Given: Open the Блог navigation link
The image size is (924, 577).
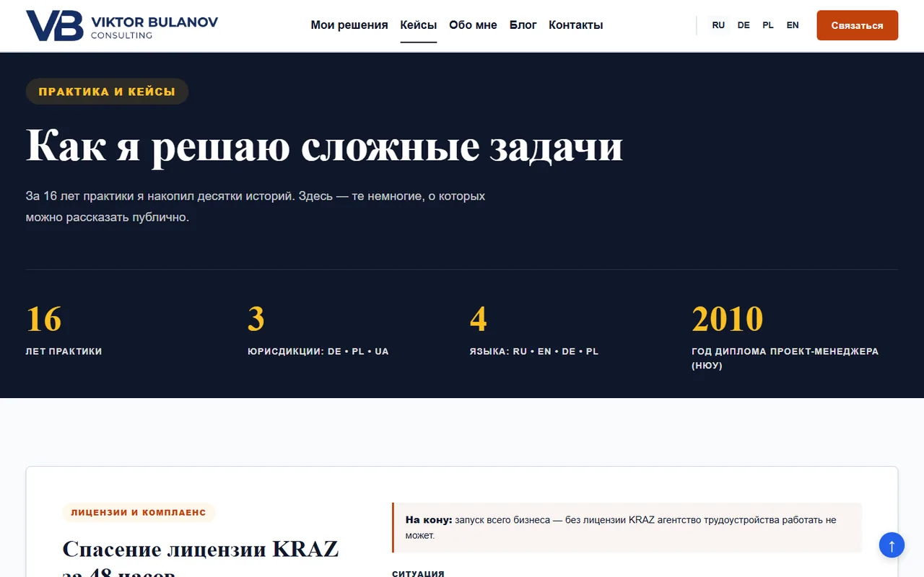Looking at the screenshot, I should (523, 25).
